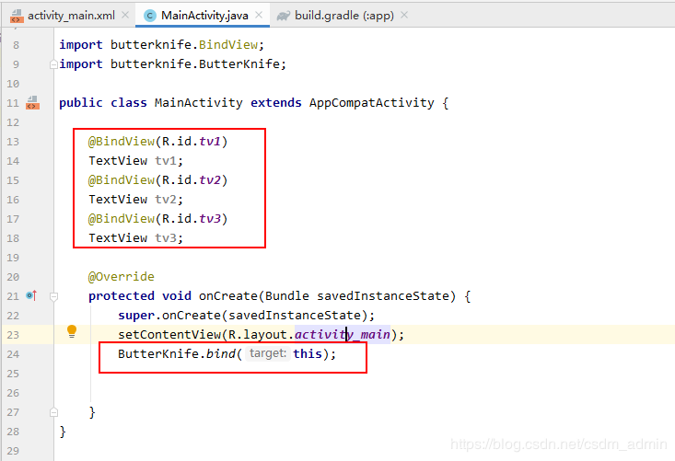Viewport: 675px width, 461px height.
Task: Click the tv2 resource id in @BindView annotation
Action: coord(210,180)
